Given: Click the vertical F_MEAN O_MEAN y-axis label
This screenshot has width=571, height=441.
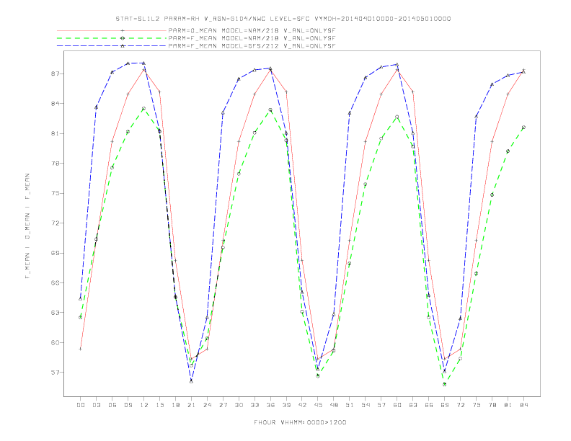Looking at the screenshot, I should coord(27,226).
